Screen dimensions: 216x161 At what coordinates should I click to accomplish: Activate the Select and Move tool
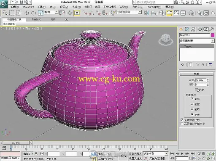tap(27, 13)
